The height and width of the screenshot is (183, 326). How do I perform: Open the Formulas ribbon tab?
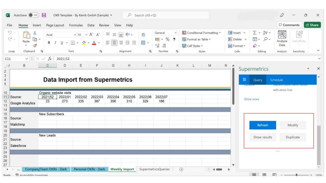point(76,25)
